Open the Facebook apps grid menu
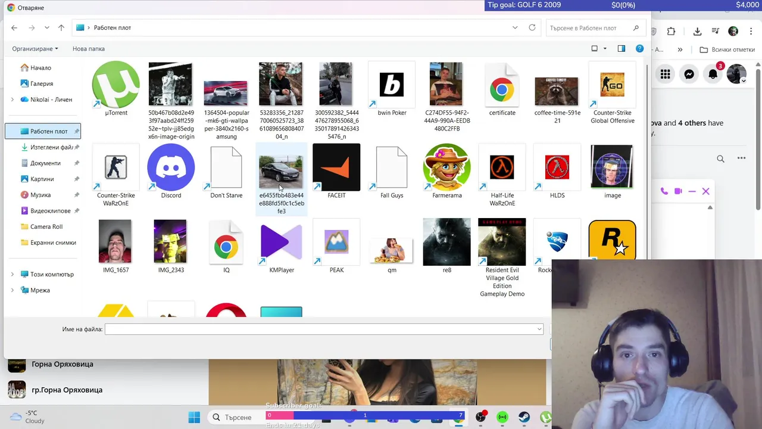Image resolution: width=762 pixels, height=429 pixels. [x=665, y=74]
